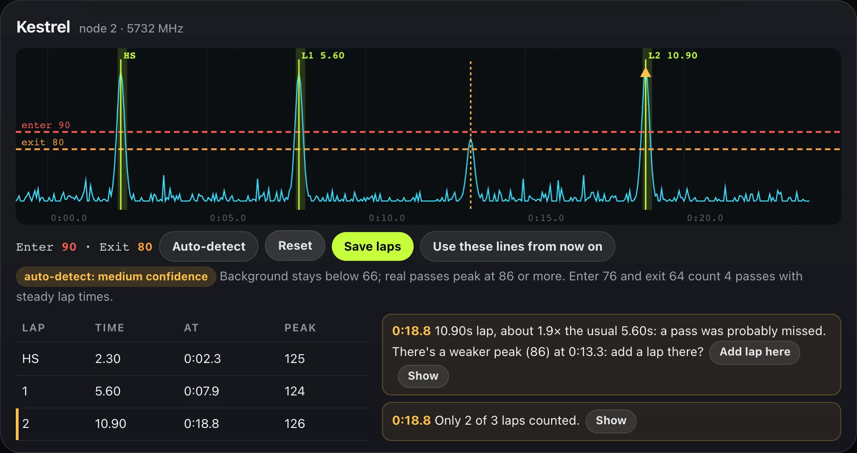Viewport: 857px width, 453px height.
Task: Select the HS row in the lap table
Action: pyautogui.click(x=192, y=359)
